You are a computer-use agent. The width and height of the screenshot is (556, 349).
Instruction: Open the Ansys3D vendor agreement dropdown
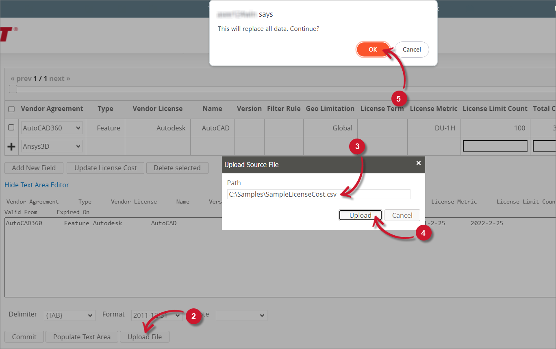(51, 146)
